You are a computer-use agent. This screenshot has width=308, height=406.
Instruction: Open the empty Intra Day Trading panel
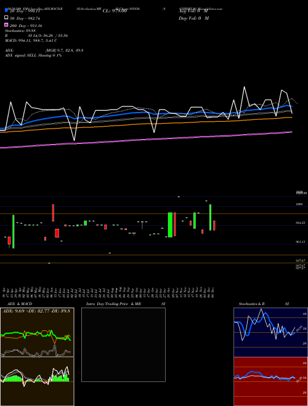click(x=123, y=344)
